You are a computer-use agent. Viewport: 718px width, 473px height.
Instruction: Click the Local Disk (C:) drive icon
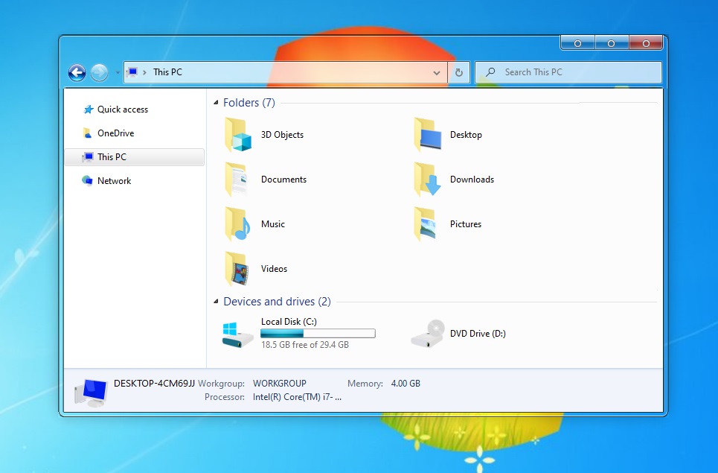pos(239,334)
